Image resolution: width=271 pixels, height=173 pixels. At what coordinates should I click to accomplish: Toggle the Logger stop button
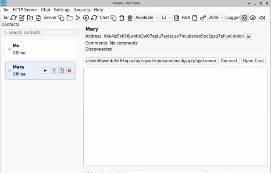pos(244,18)
